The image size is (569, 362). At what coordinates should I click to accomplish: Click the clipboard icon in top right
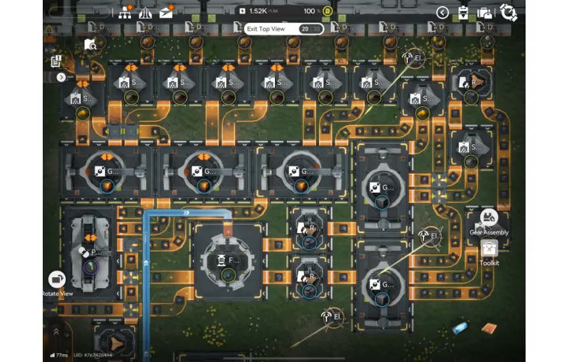(x=463, y=13)
